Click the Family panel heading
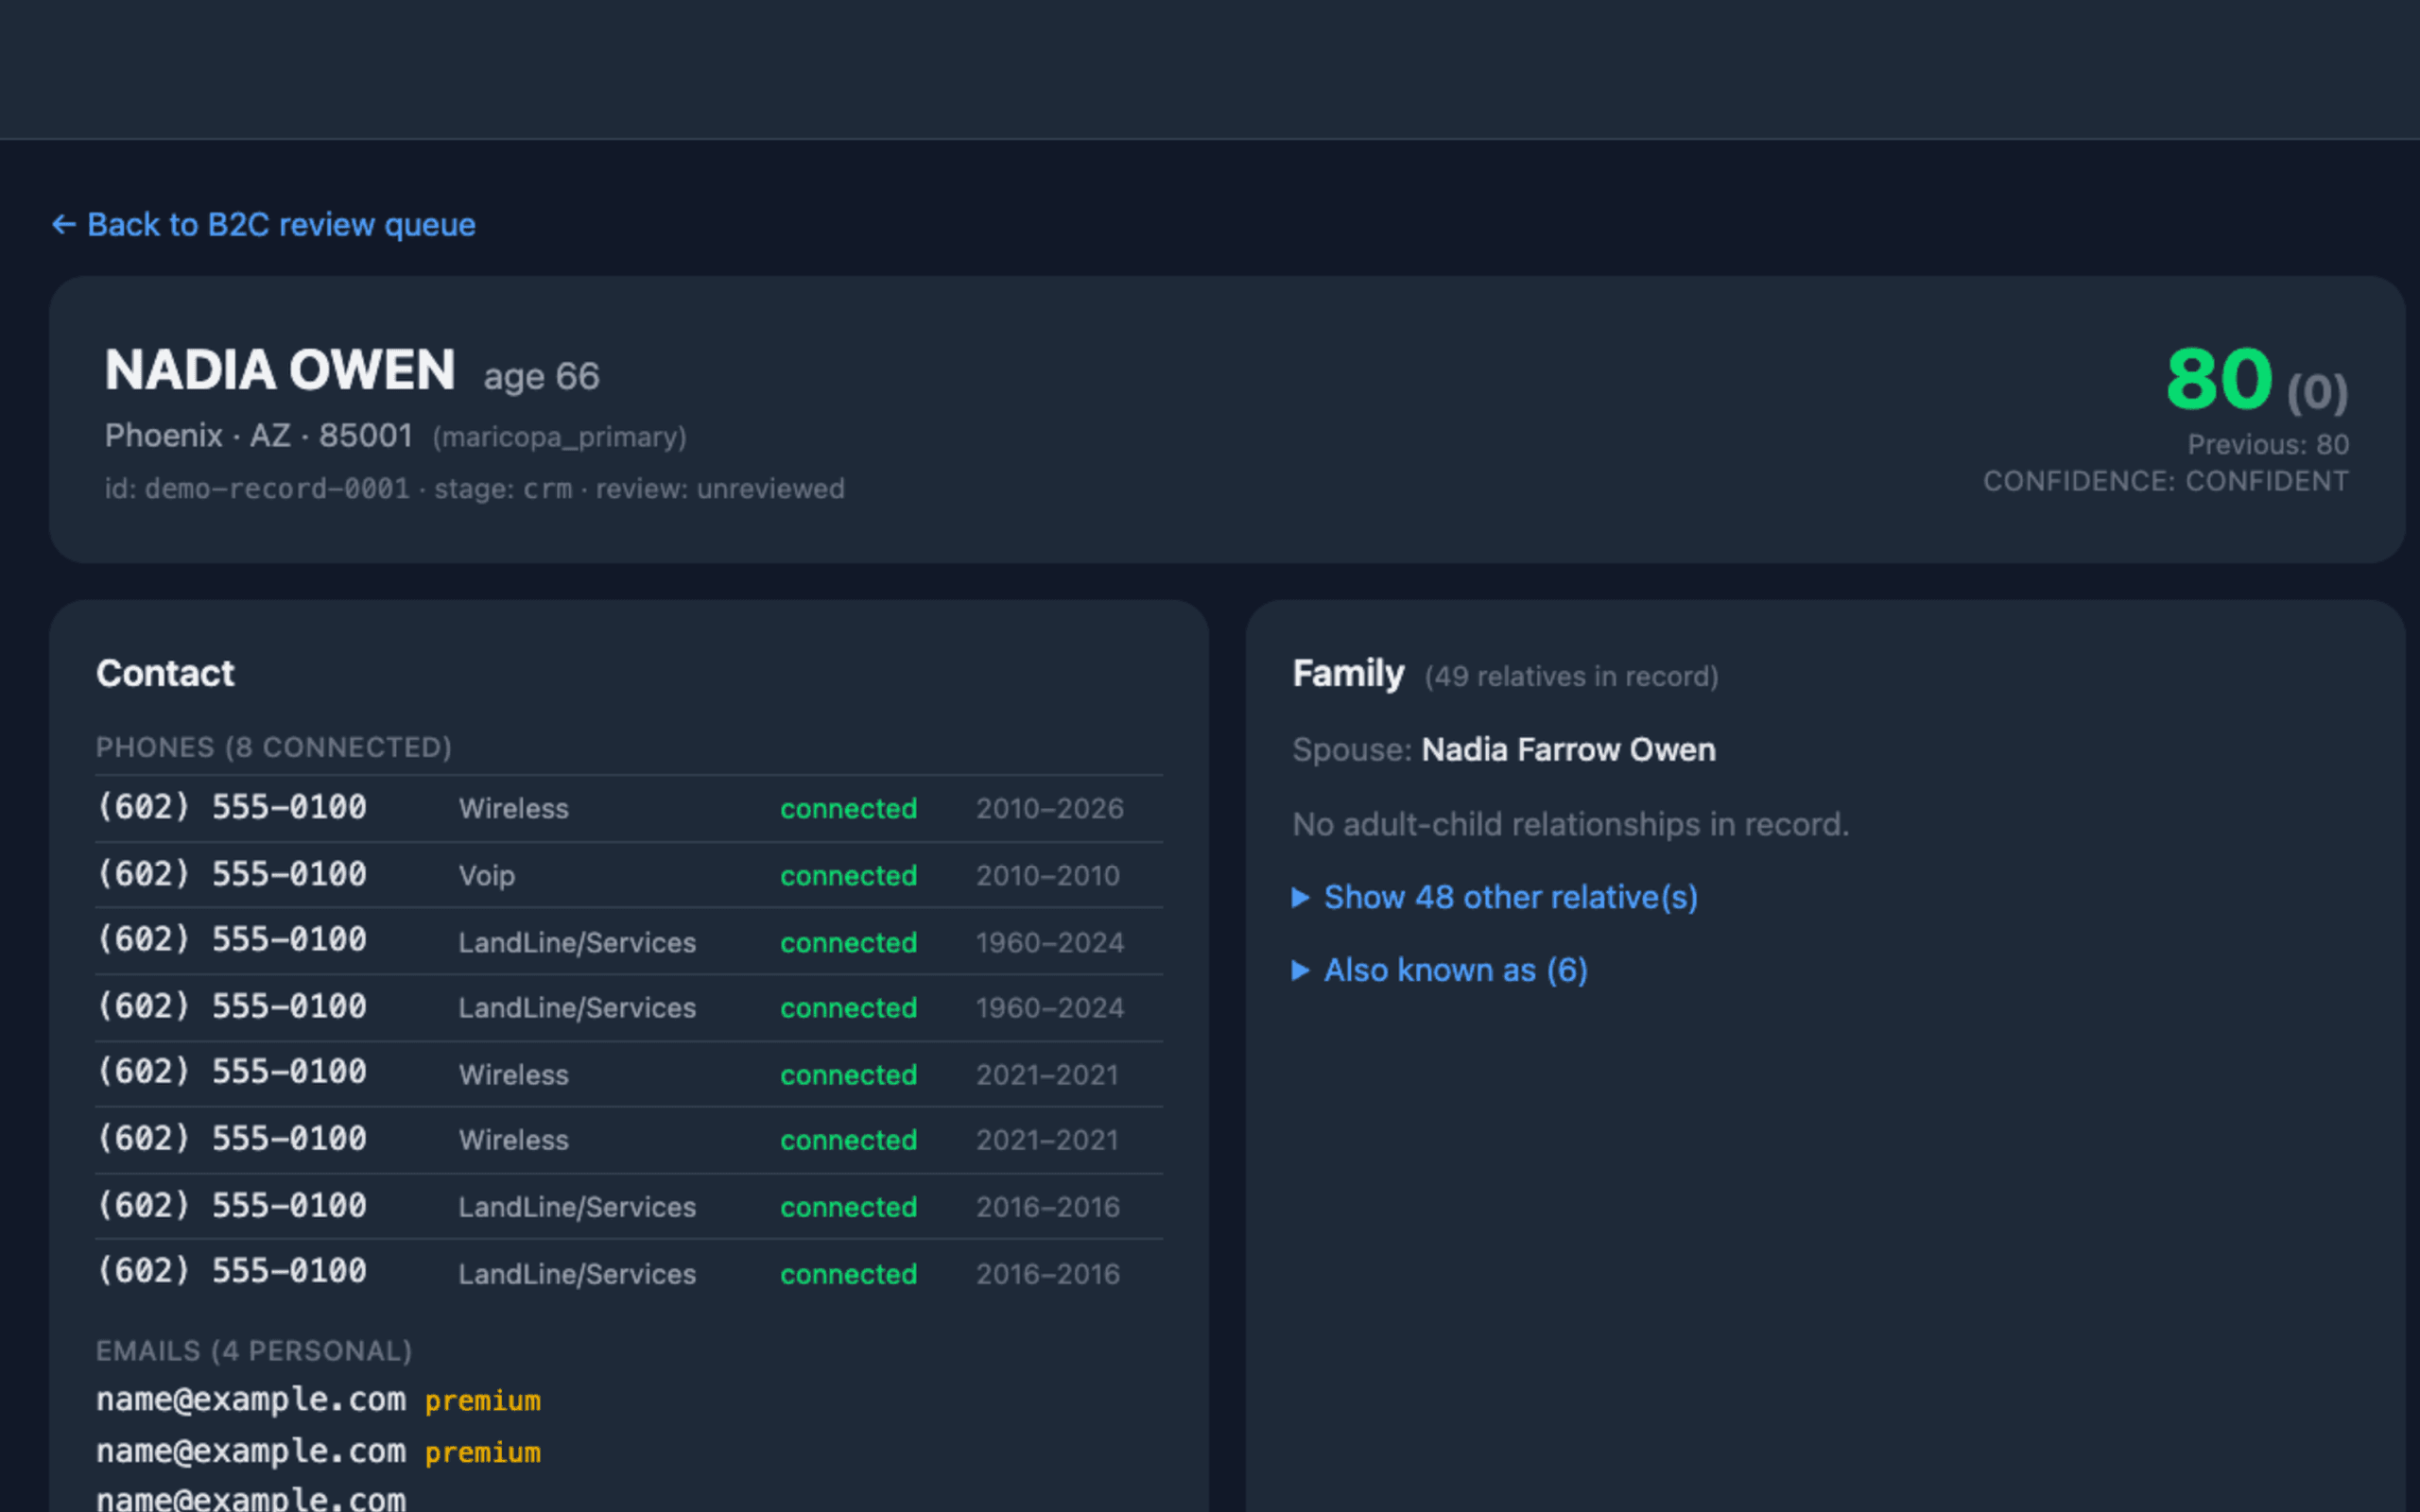2420x1512 pixels. click(1348, 673)
